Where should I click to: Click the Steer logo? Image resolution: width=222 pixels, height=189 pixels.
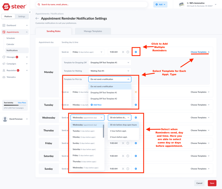click(14, 7)
